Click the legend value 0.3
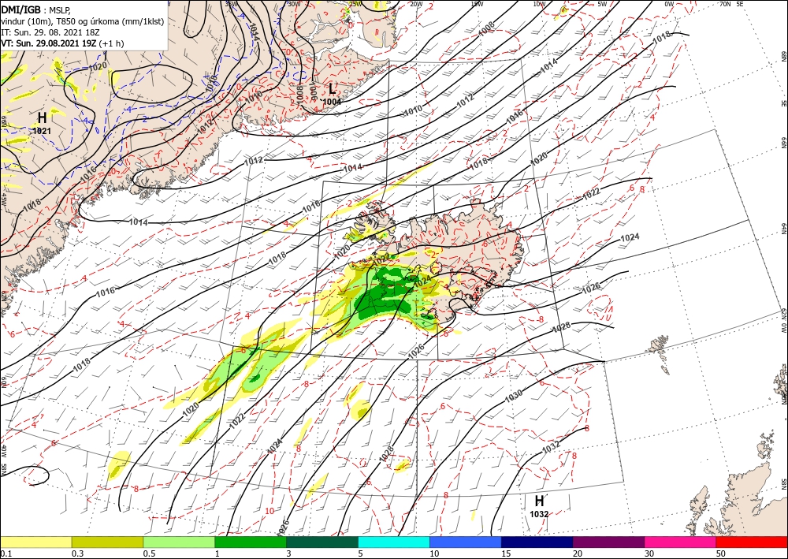The height and width of the screenshot is (559, 788). coord(77,553)
